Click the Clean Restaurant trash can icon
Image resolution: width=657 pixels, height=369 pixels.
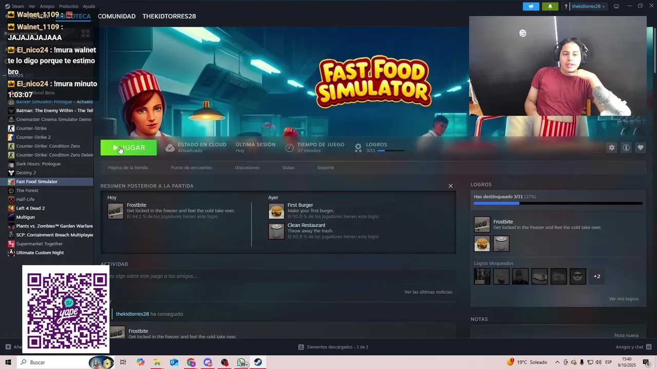click(x=276, y=231)
